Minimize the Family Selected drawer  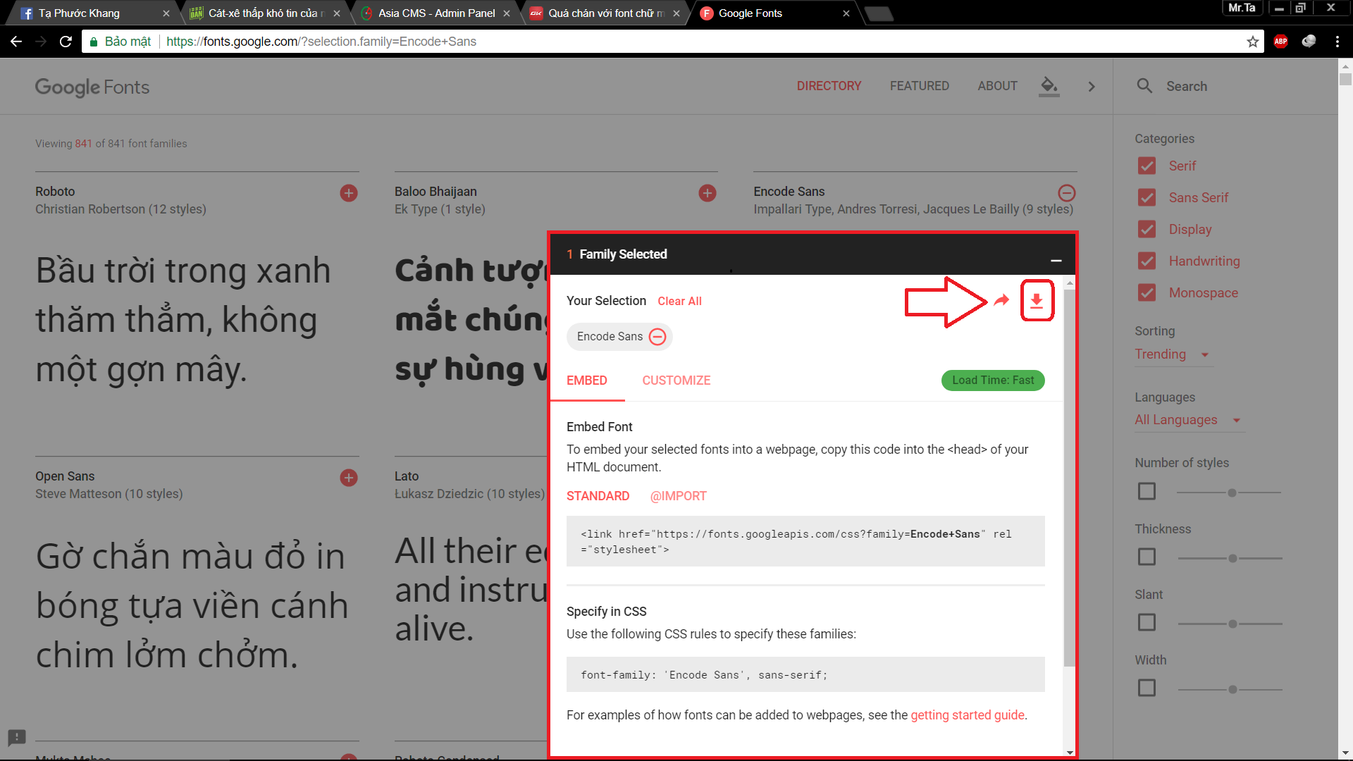click(x=1056, y=260)
